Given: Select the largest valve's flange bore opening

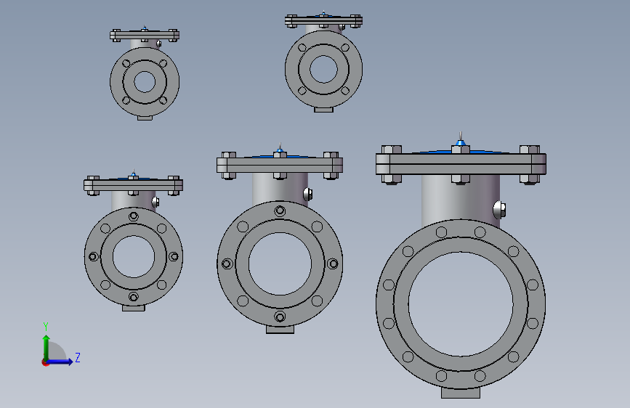Looking at the screenshot, I should click(x=461, y=304).
